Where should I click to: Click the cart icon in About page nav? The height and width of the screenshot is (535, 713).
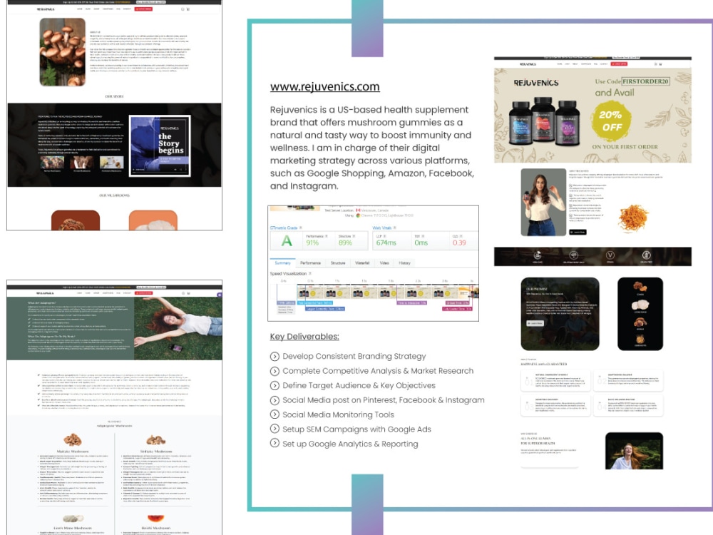pos(188,9)
